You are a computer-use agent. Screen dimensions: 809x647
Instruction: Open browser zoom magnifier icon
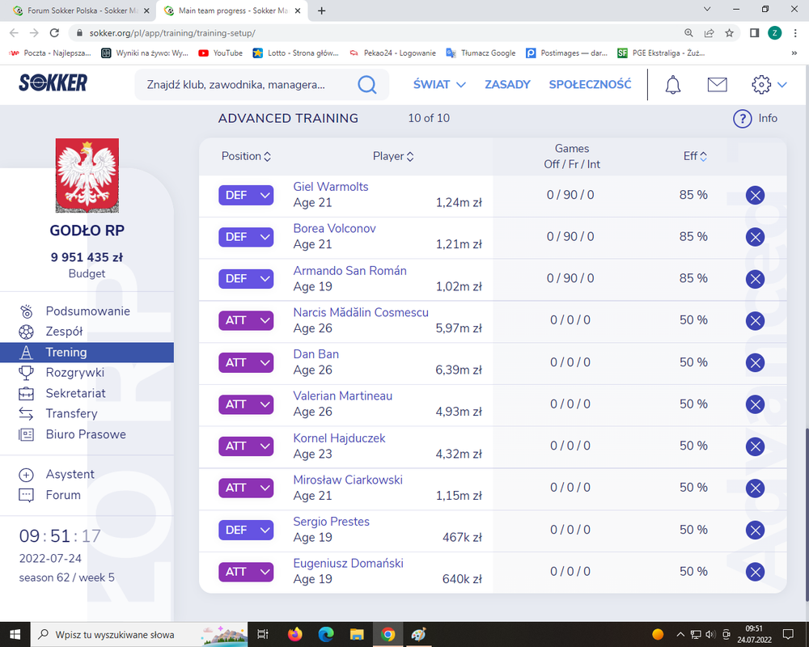[688, 33]
